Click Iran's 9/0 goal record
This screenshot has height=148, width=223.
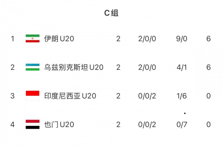(x=182, y=39)
